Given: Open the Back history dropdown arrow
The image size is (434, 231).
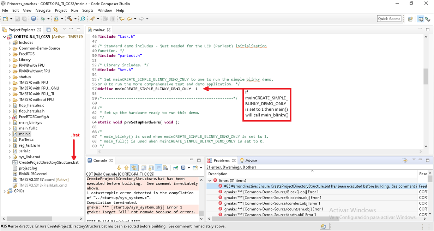Looking at the screenshot, I should point(135,19).
